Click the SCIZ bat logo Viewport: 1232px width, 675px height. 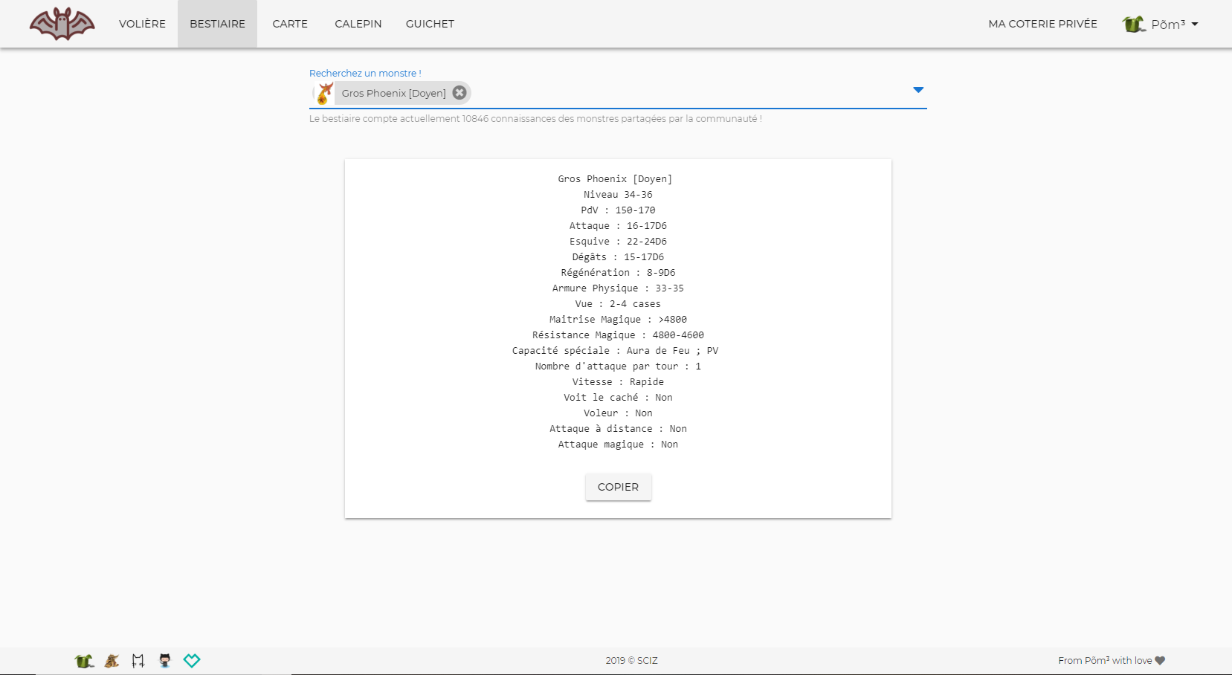[62, 24]
